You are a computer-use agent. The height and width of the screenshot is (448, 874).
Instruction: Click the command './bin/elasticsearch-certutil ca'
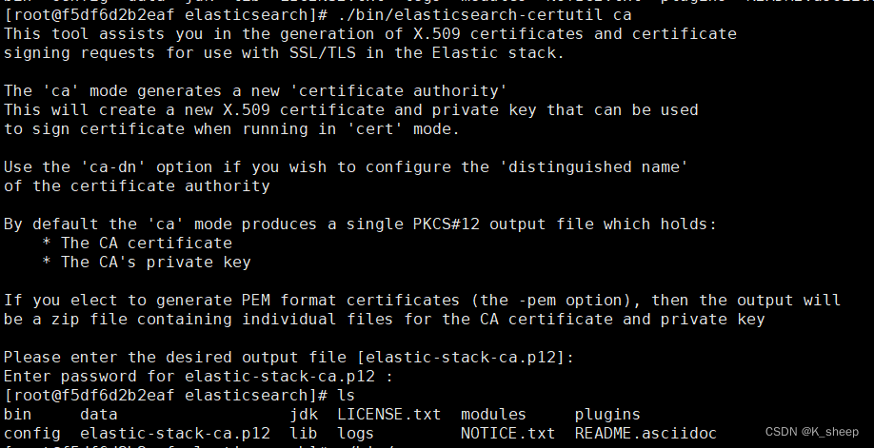pyautogui.click(x=485, y=14)
